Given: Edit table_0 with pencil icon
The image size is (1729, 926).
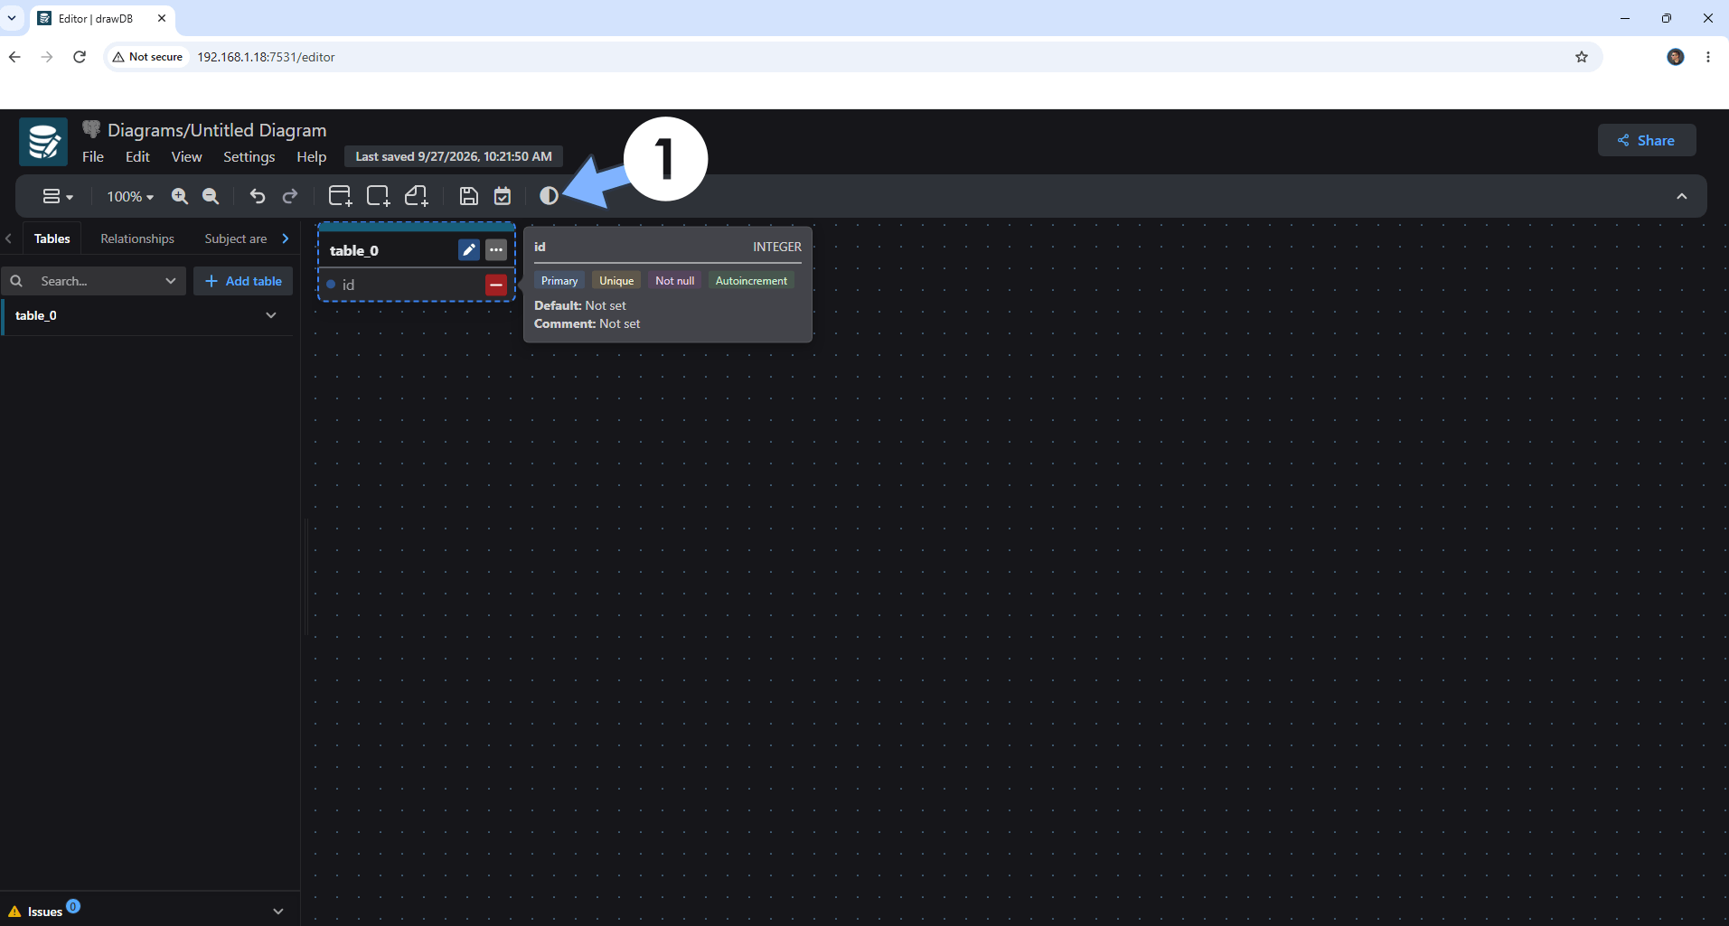Looking at the screenshot, I should [x=468, y=250].
